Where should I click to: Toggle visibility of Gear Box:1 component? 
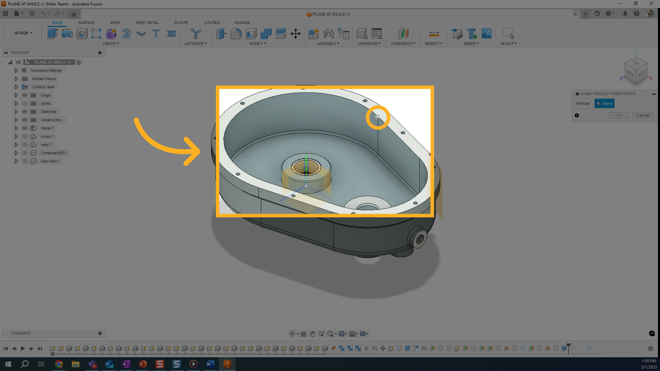25,161
